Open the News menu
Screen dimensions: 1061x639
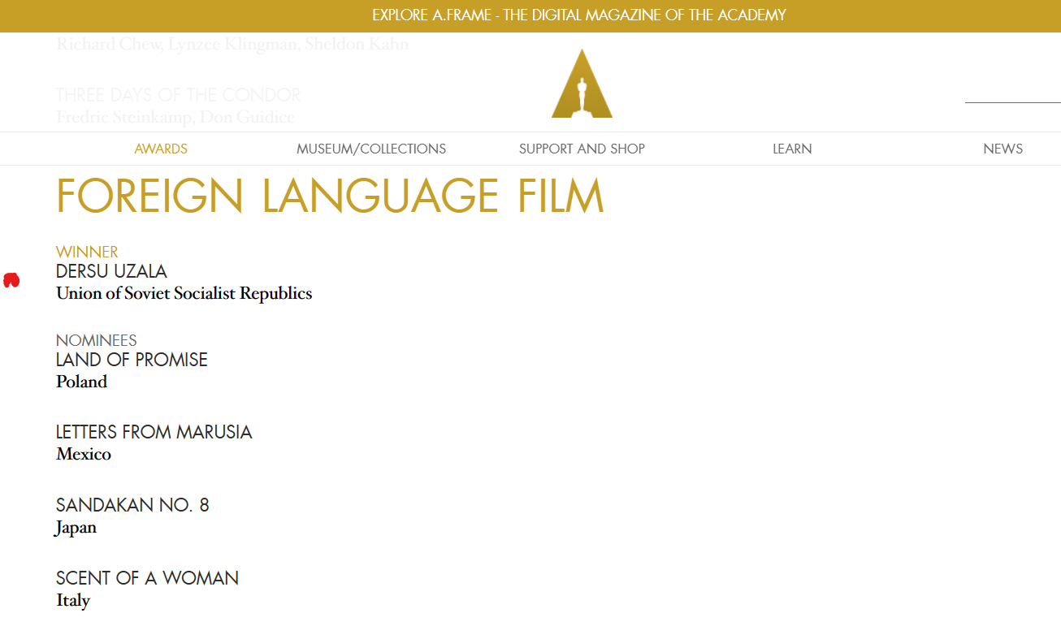click(x=1003, y=149)
